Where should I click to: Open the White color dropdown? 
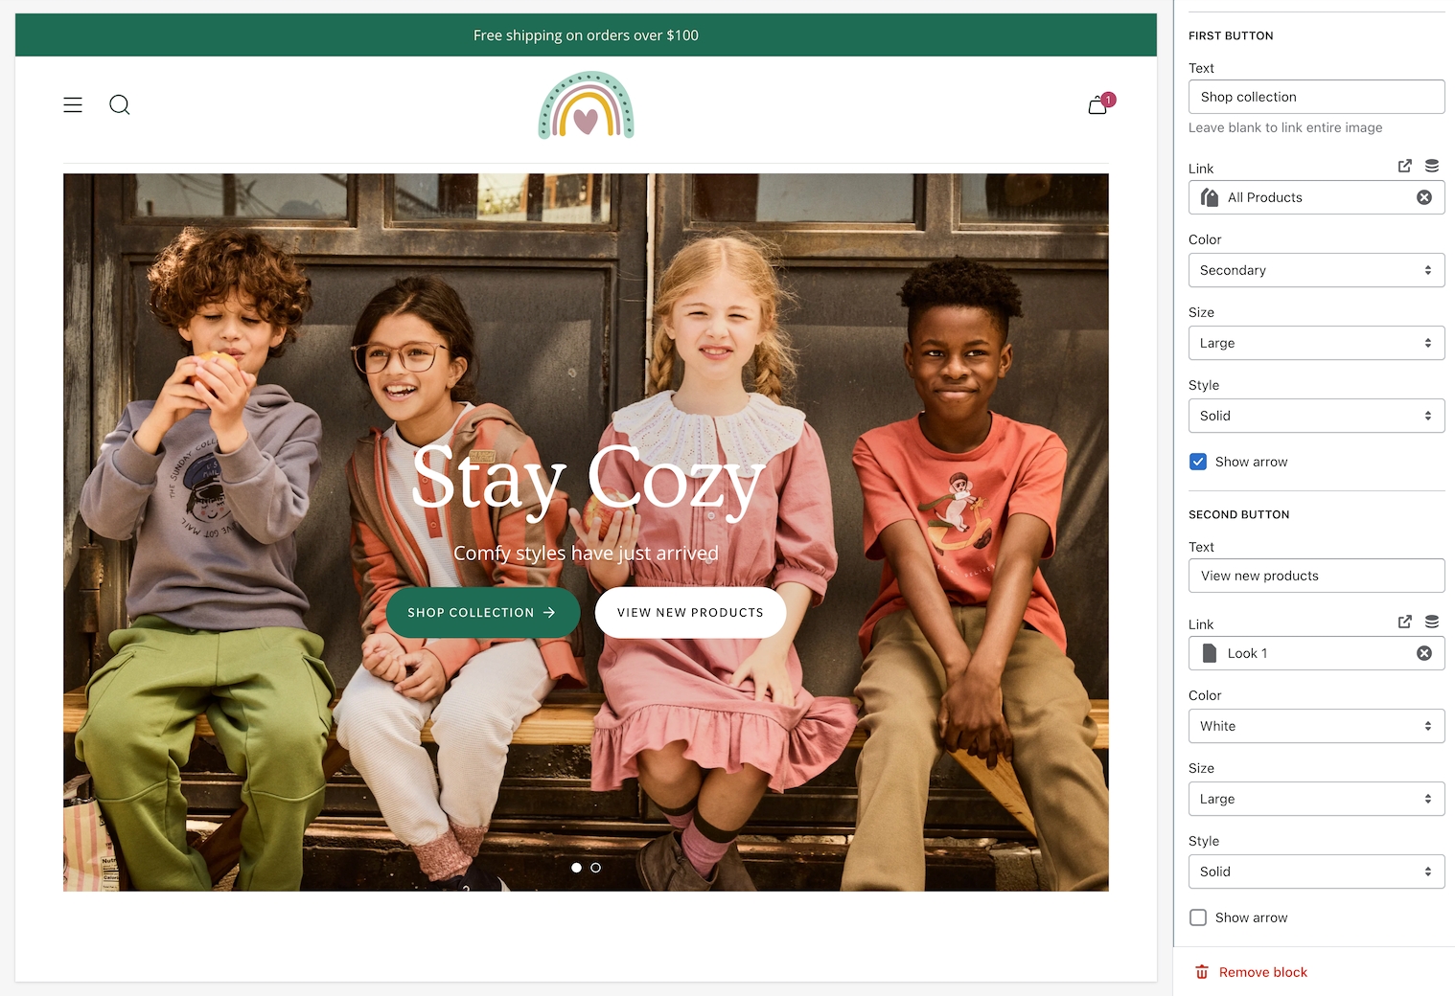pyautogui.click(x=1315, y=726)
